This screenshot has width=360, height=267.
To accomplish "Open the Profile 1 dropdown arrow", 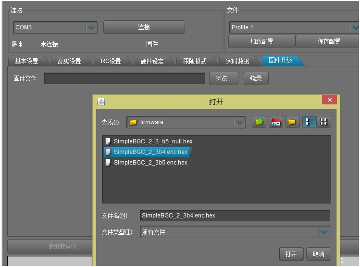I will [x=355, y=27].
